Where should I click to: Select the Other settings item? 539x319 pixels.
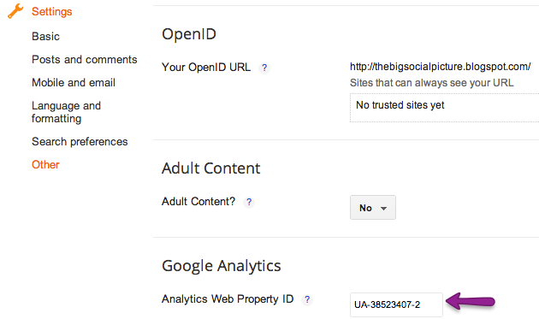(45, 165)
